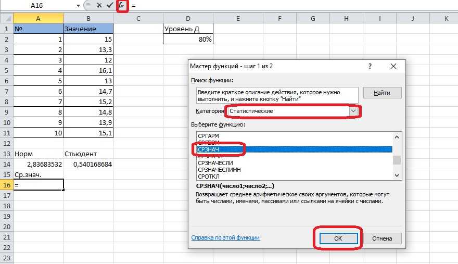Select СРГАРМ in the function list

click(209, 135)
